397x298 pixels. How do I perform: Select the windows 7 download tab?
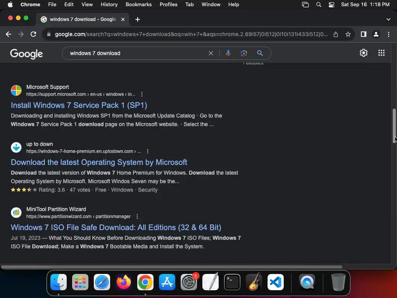pos(83,19)
